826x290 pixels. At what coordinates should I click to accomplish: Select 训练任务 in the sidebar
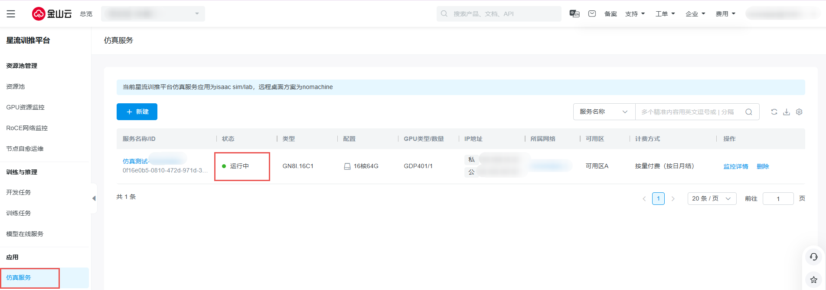19,213
